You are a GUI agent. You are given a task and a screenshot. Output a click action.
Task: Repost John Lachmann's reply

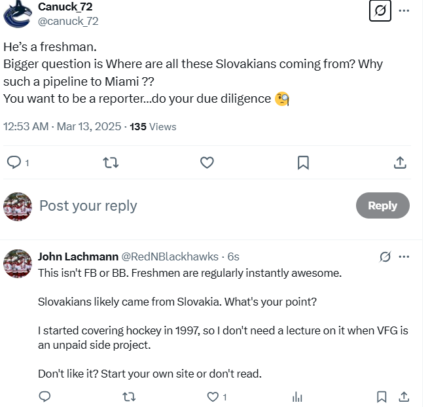(129, 396)
